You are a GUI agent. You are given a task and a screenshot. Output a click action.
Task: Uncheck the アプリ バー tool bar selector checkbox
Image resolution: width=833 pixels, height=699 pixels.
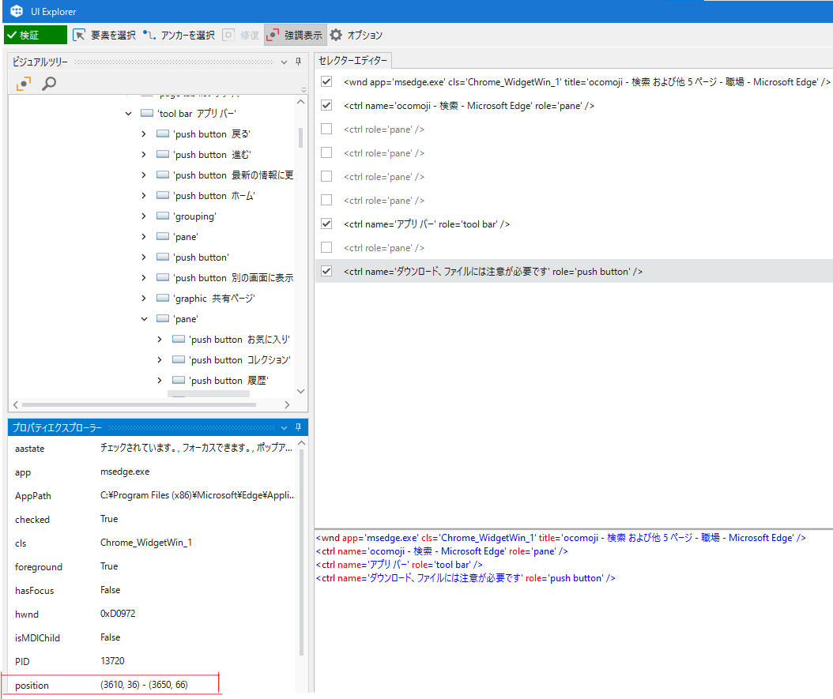[x=326, y=224]
